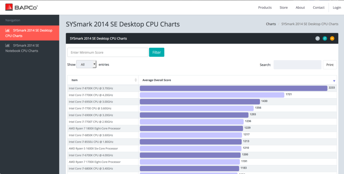Toggle Average Overall Score sort arrow
The height and width of the screenshot is (174, 344).
334,81
